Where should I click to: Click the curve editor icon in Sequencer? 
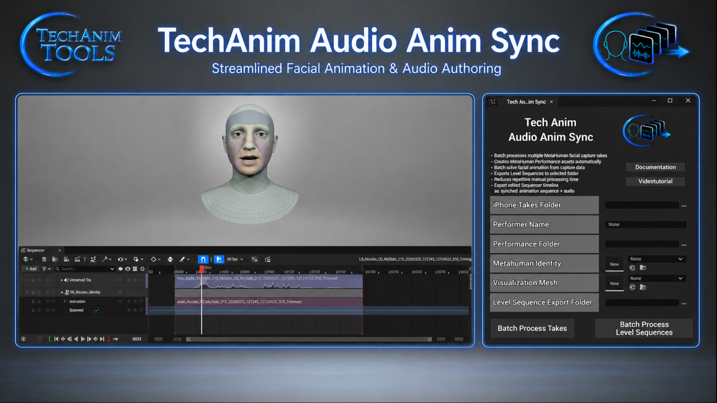[254, 259]
